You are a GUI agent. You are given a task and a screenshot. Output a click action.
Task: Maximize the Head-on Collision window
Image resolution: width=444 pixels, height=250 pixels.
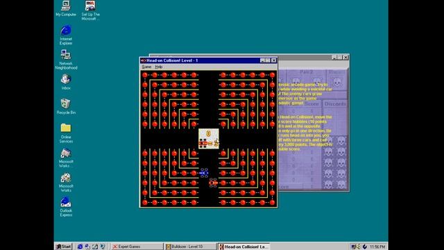267,60
